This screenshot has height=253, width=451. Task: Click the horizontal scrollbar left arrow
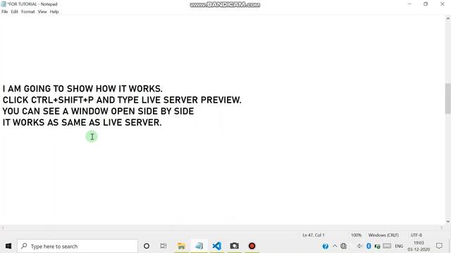(x=3, y=228)
